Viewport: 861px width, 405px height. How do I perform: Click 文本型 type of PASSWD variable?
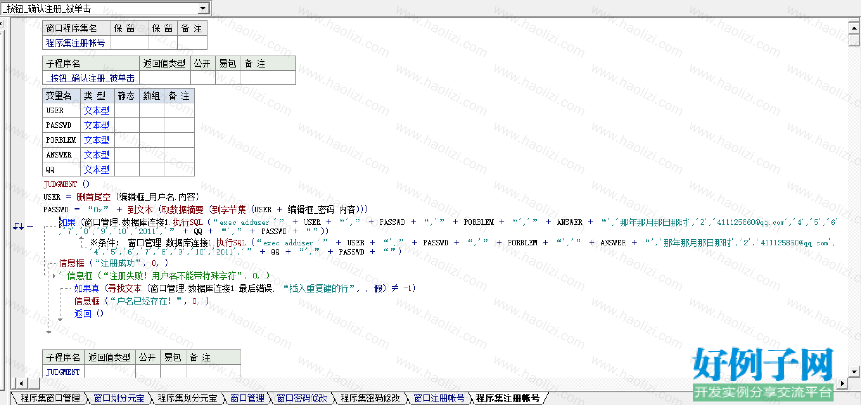[97, 126]
